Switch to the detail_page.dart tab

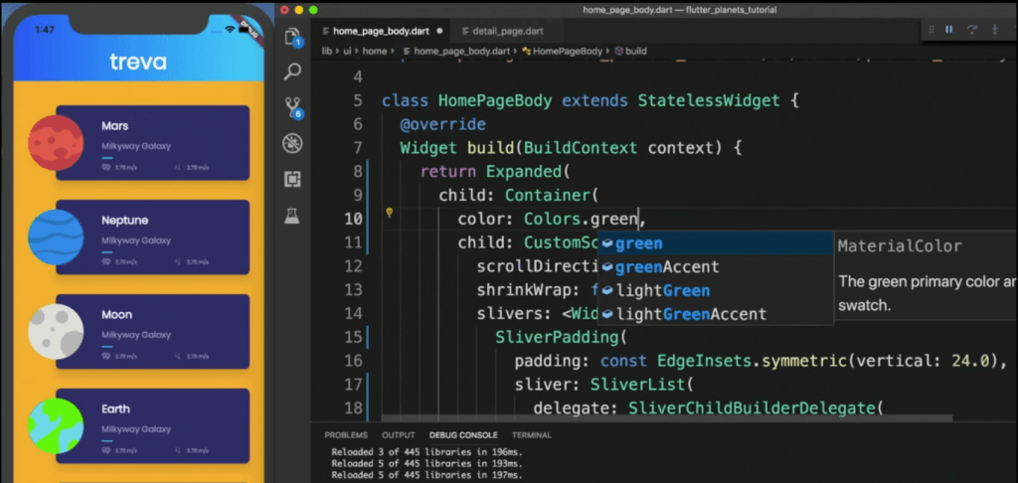point(506,32)
